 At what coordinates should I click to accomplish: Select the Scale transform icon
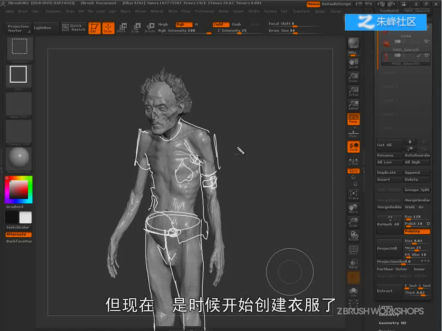pos(135,28)
